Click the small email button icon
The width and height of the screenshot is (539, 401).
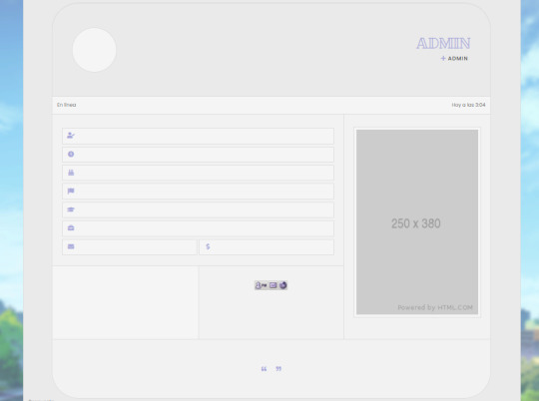272,285
